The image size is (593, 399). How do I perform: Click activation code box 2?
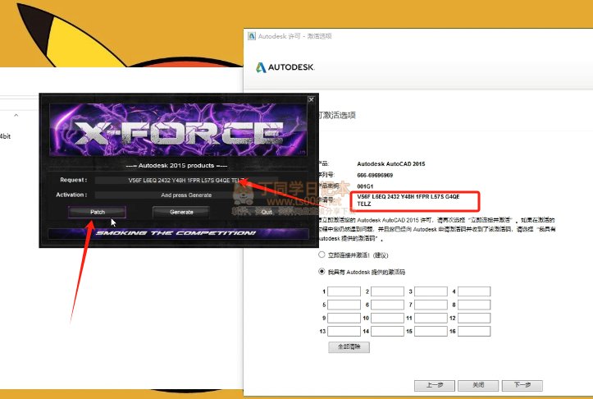coord(387,291)
